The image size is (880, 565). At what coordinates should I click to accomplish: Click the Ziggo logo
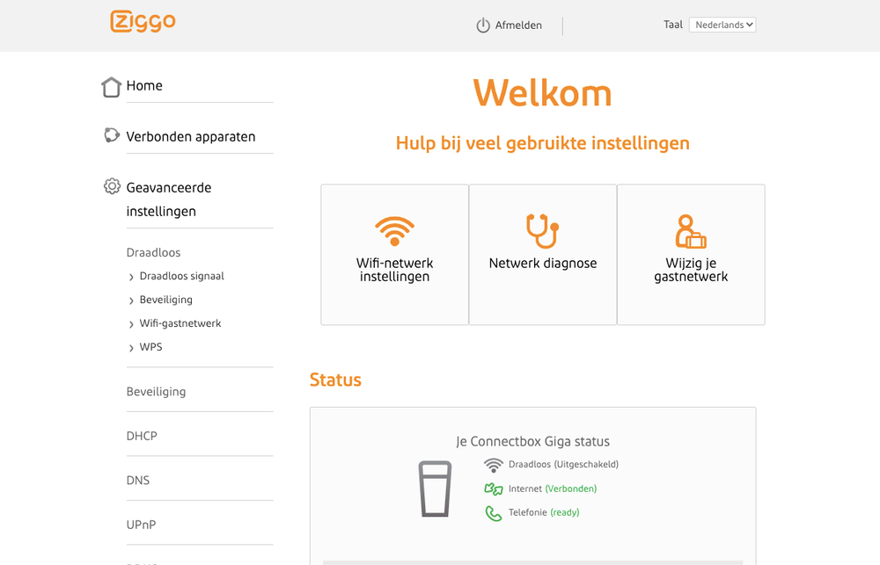coord(143,21)
